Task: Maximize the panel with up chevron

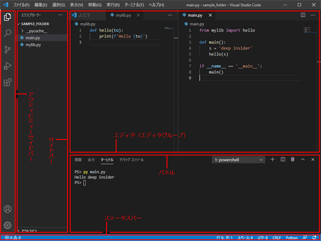Action: pyautogui.click(x=303, y=159)
